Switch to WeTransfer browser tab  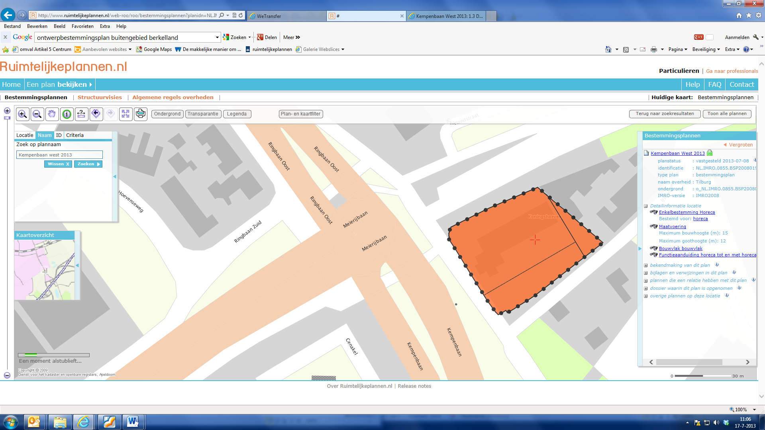click(x=286, y=16)
